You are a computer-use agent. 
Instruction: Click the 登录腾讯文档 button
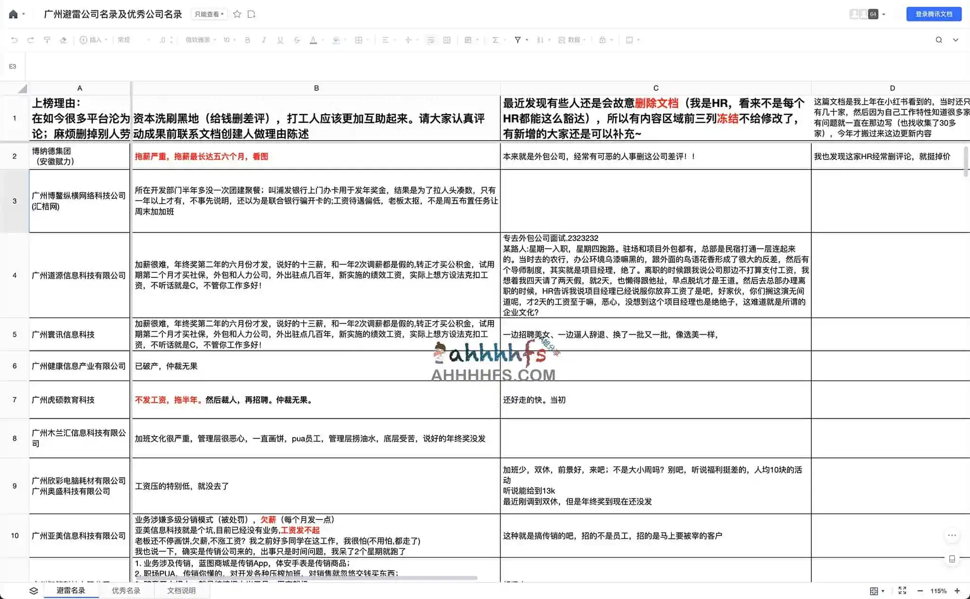[934, 14]
